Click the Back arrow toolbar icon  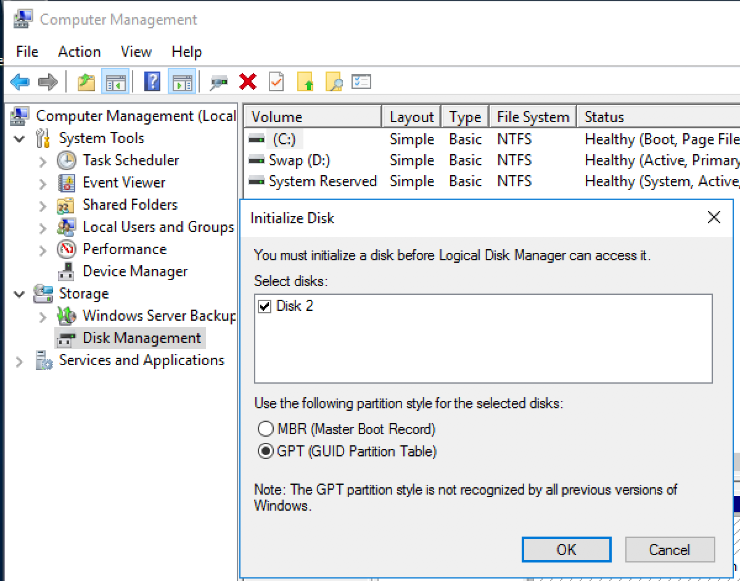(20, 81)
